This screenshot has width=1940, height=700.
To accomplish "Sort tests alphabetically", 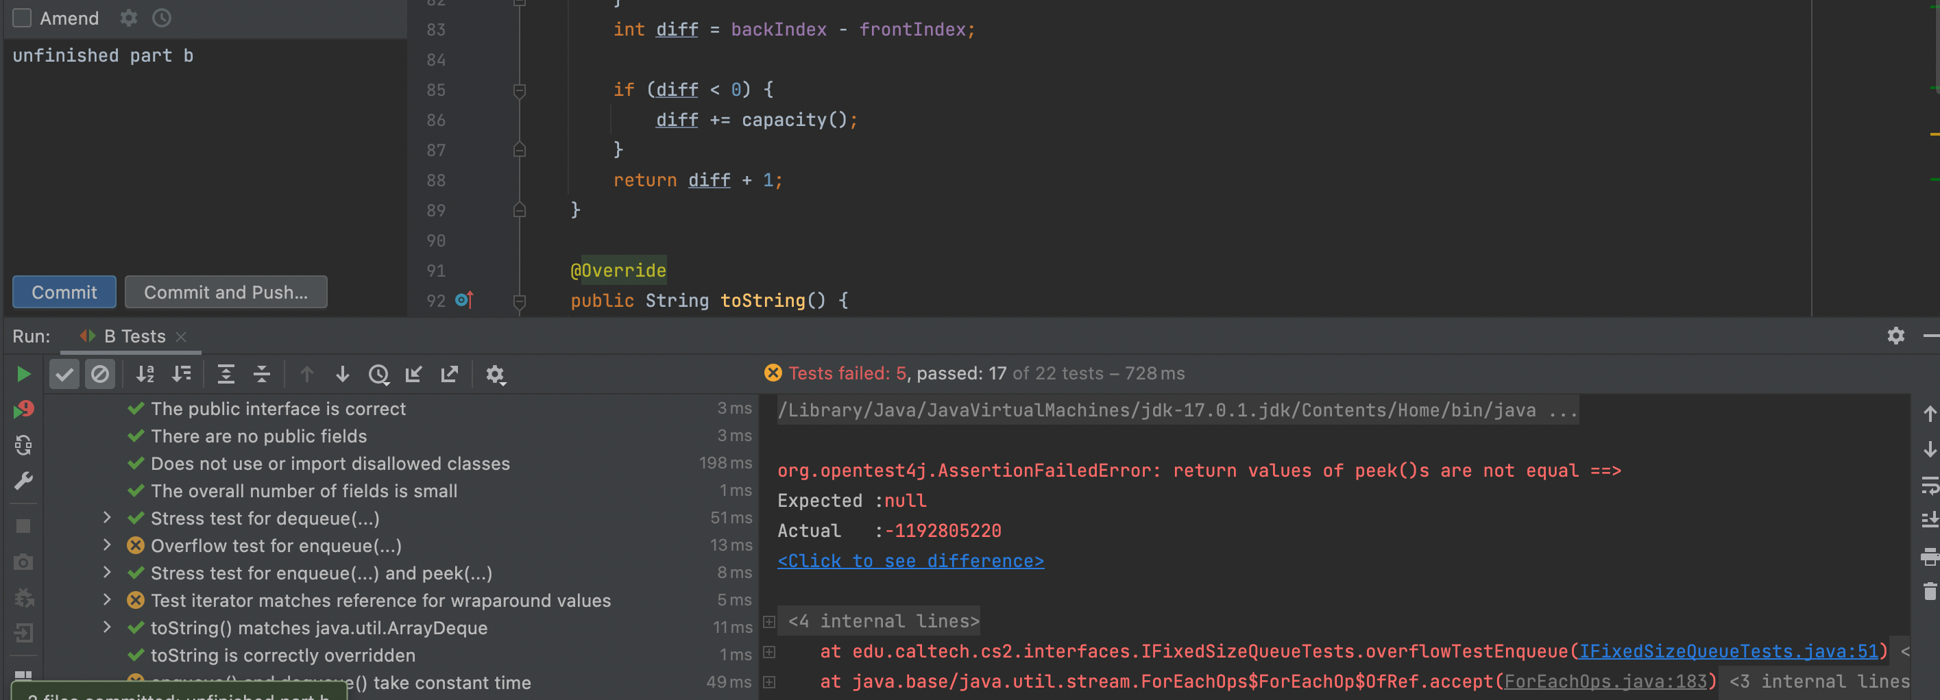I will click(x=145, y=374).
